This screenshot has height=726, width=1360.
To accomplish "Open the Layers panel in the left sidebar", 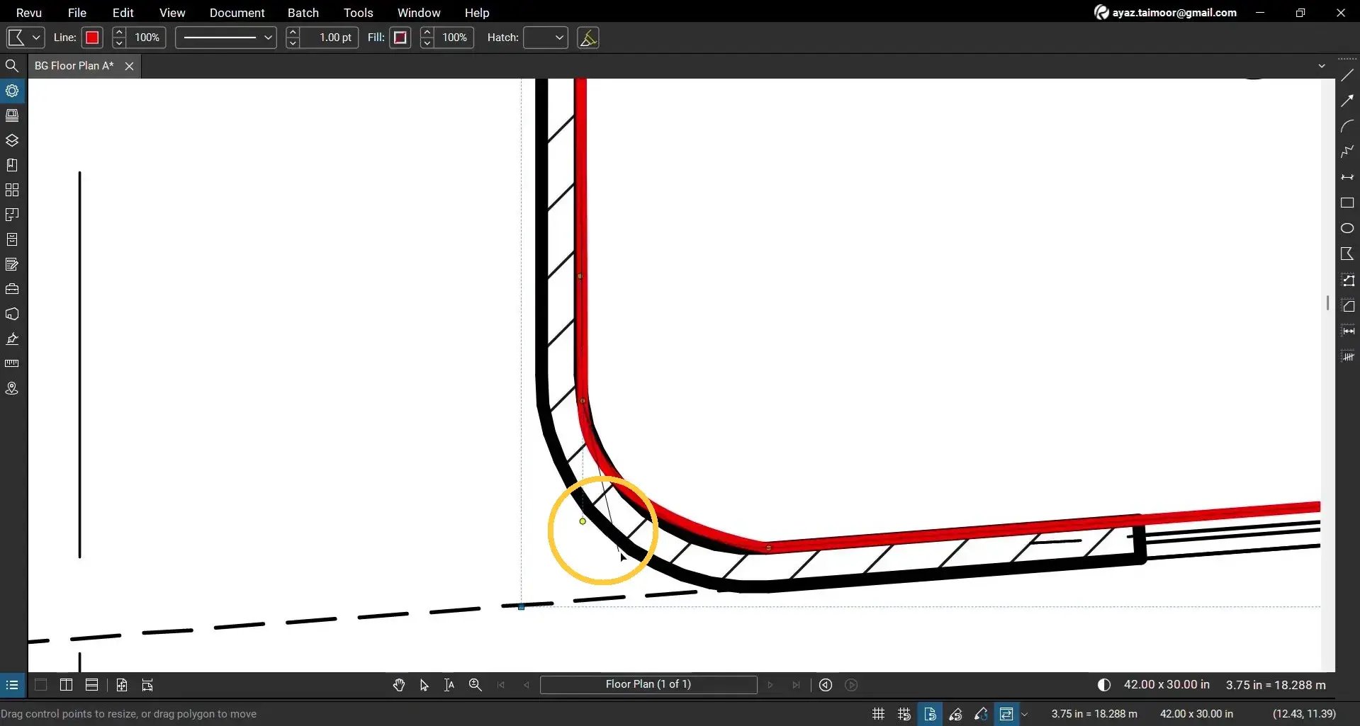I will click(x=12, y=140).
